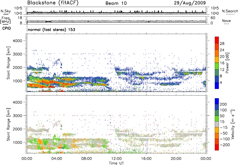Click the 'Time UT' axis label
Viewport: 238px width, 165px height.
pyautogui.click(x=116, y=163)
